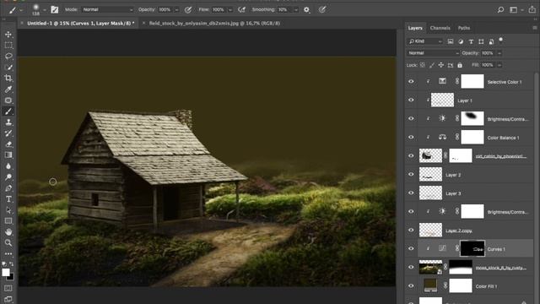The height and width of the screenshot is (304, 540).
Task: Enable airbrush-style build-up icon
Action: [x=242, y=9]
